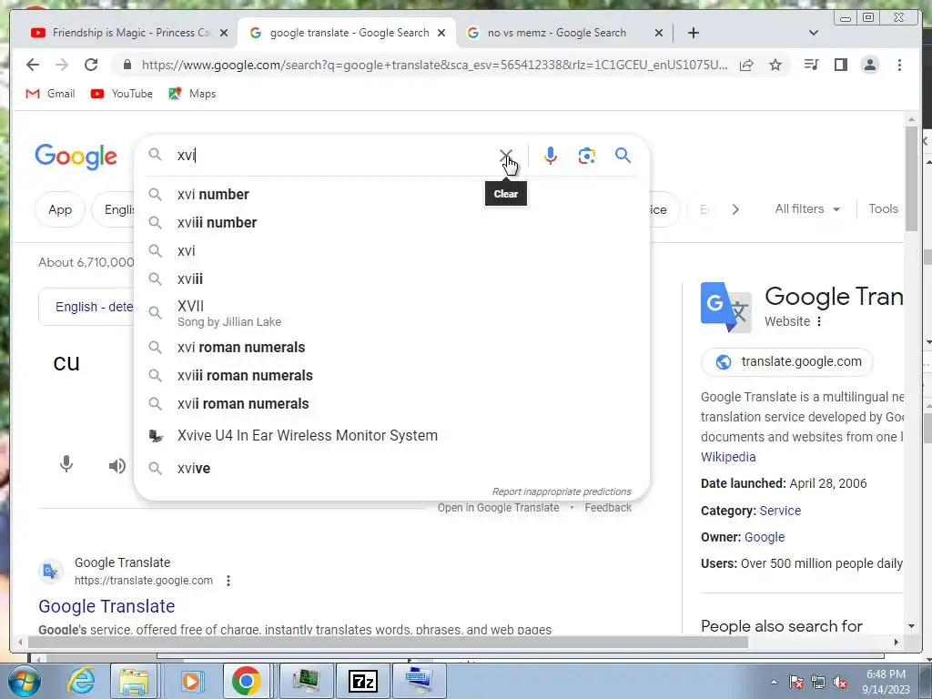
Task: Open Wikipedia link in knowledge panel
Action: (728, 457)
